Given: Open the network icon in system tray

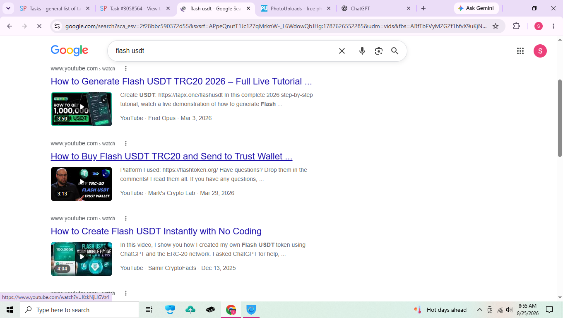Looking at the screenshot, I should point(500,310).
